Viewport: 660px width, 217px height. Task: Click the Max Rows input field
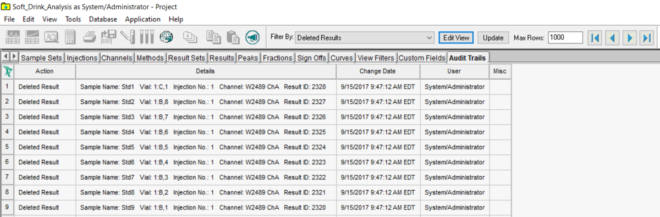[x=565, y=38]
